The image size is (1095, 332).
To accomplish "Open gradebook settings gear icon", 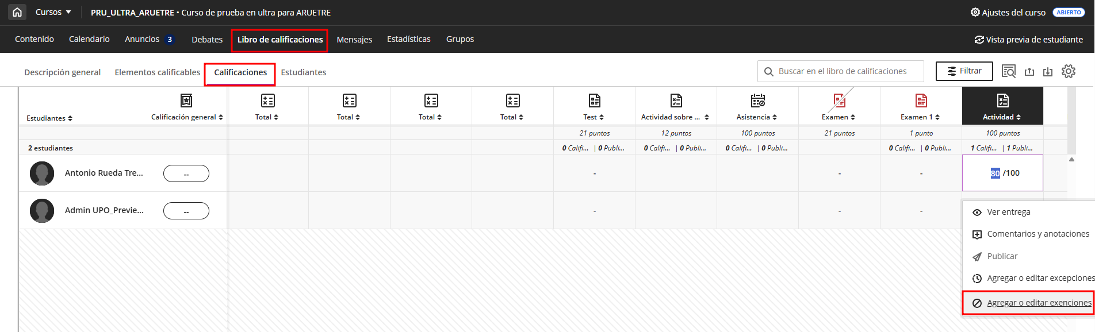I will (1068, 71).
